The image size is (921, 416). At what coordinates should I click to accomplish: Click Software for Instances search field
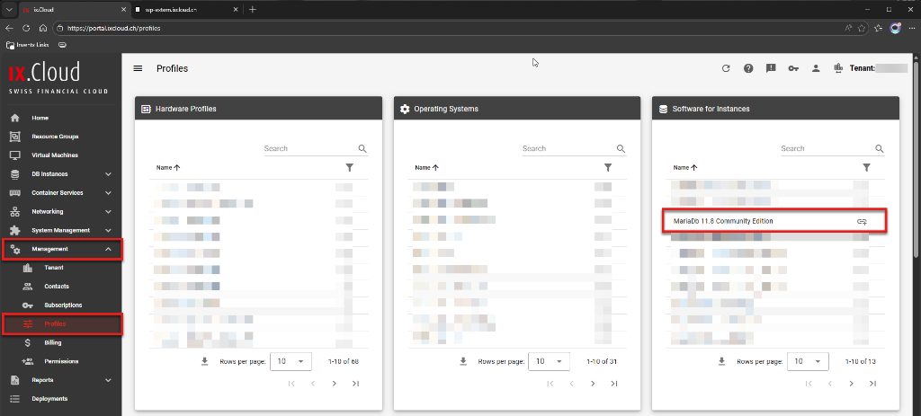(827, 149)
